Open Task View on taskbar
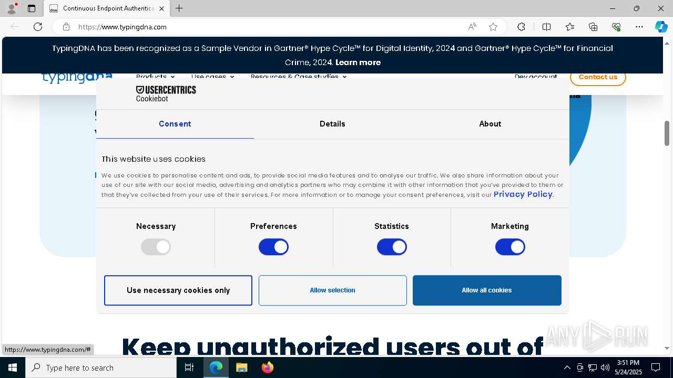 pyautogui.click(x=190, y=367)
